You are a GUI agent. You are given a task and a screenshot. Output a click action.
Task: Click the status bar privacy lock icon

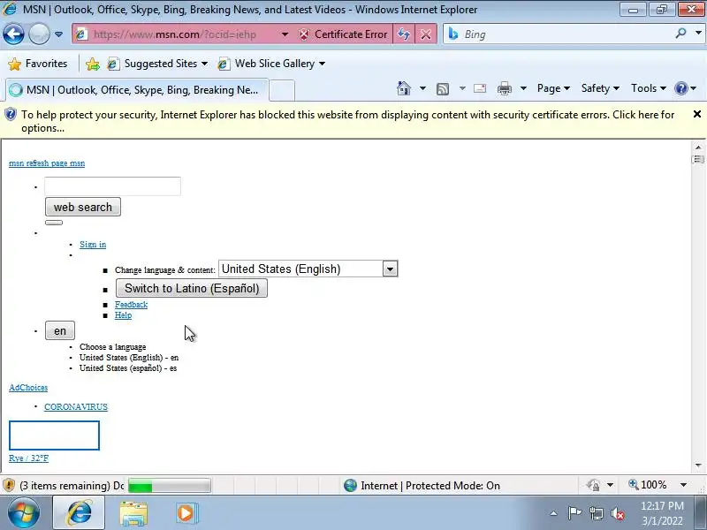click(x=593, y=485)
